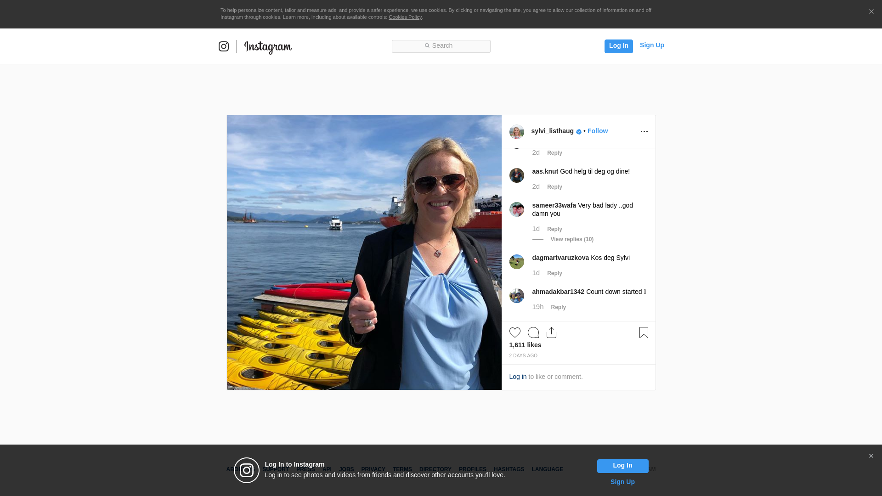This screenshot has width=882, height=496.
Task: Open the LANGUAGE footer menu
Action: (x=547, y=469)
